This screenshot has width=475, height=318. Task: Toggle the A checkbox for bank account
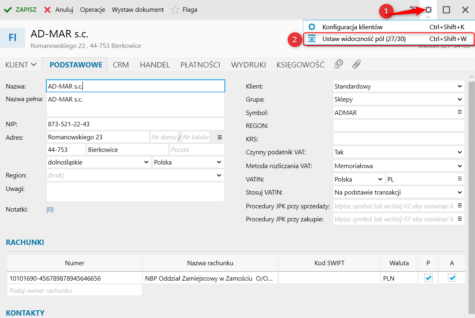452,278
